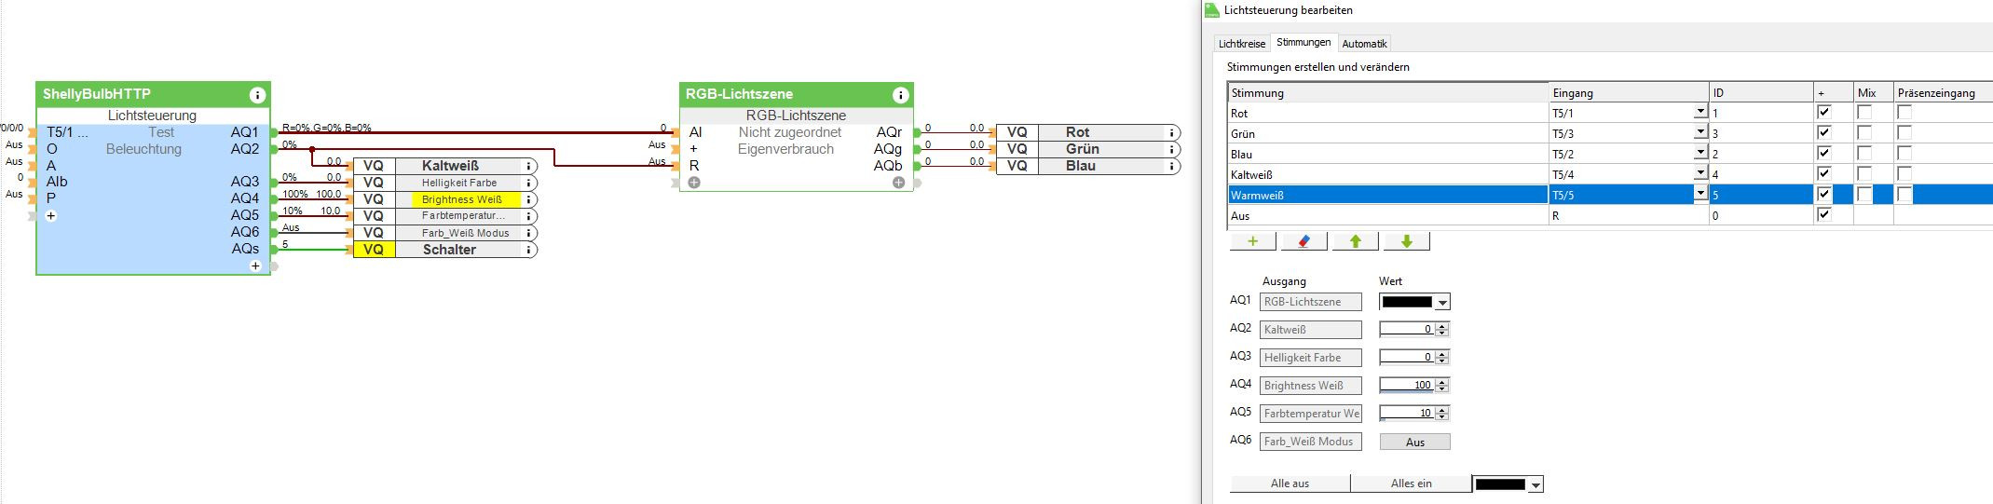The height and width of the screenshot is (504, 1993).
Task: Enable Mix checkbox for Warmweiß
Action: coord(1864,194)
